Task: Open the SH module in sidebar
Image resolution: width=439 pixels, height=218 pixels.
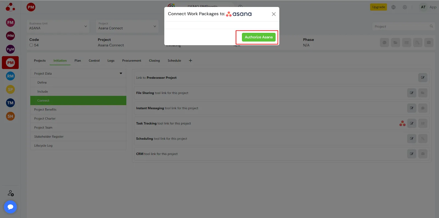Action: [10, 116]
